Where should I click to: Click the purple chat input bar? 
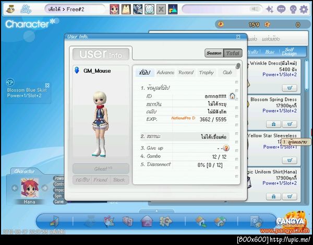coord(222,9)
